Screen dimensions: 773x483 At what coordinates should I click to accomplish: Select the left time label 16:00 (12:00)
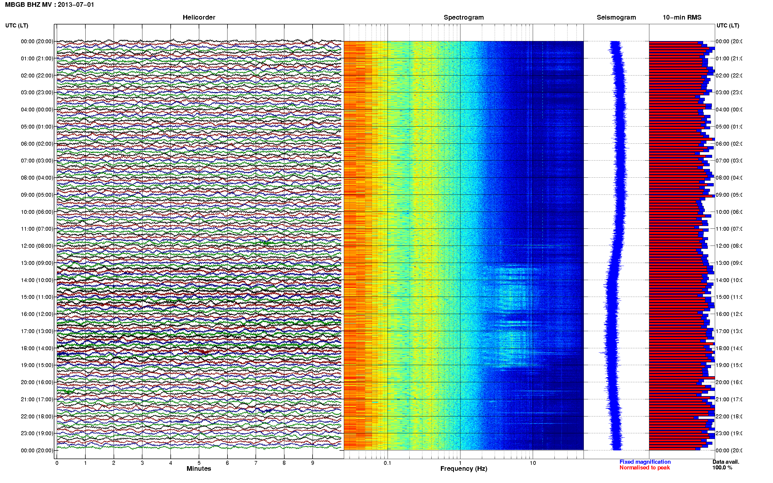tap(37, 314)
